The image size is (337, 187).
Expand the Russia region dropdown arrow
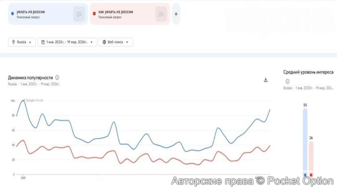tap(30, 42)
